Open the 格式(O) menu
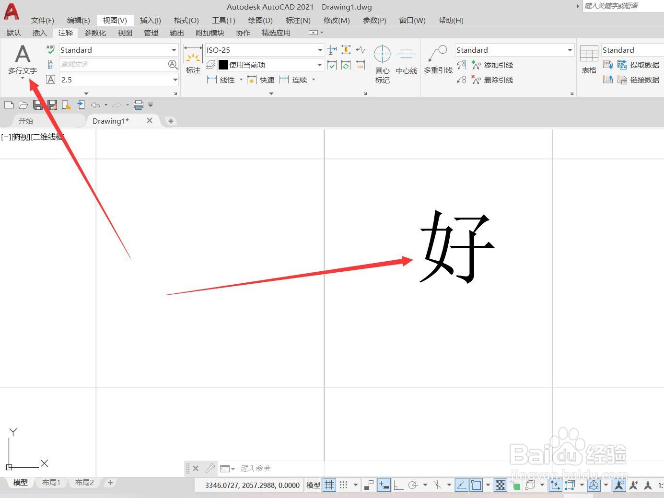This screenshot has height=498, width=664. point(186,20)
